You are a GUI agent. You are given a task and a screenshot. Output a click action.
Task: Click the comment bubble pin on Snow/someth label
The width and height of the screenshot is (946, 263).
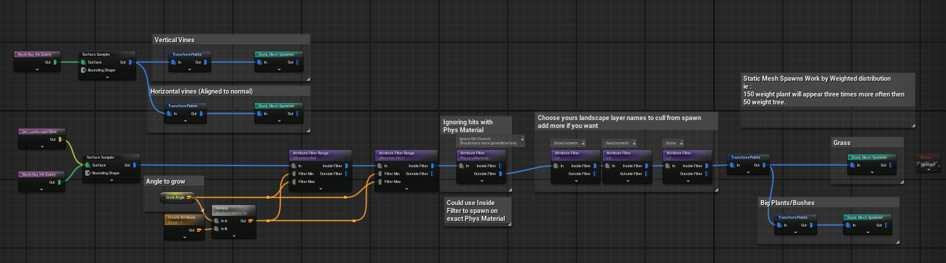coord(584,142)
